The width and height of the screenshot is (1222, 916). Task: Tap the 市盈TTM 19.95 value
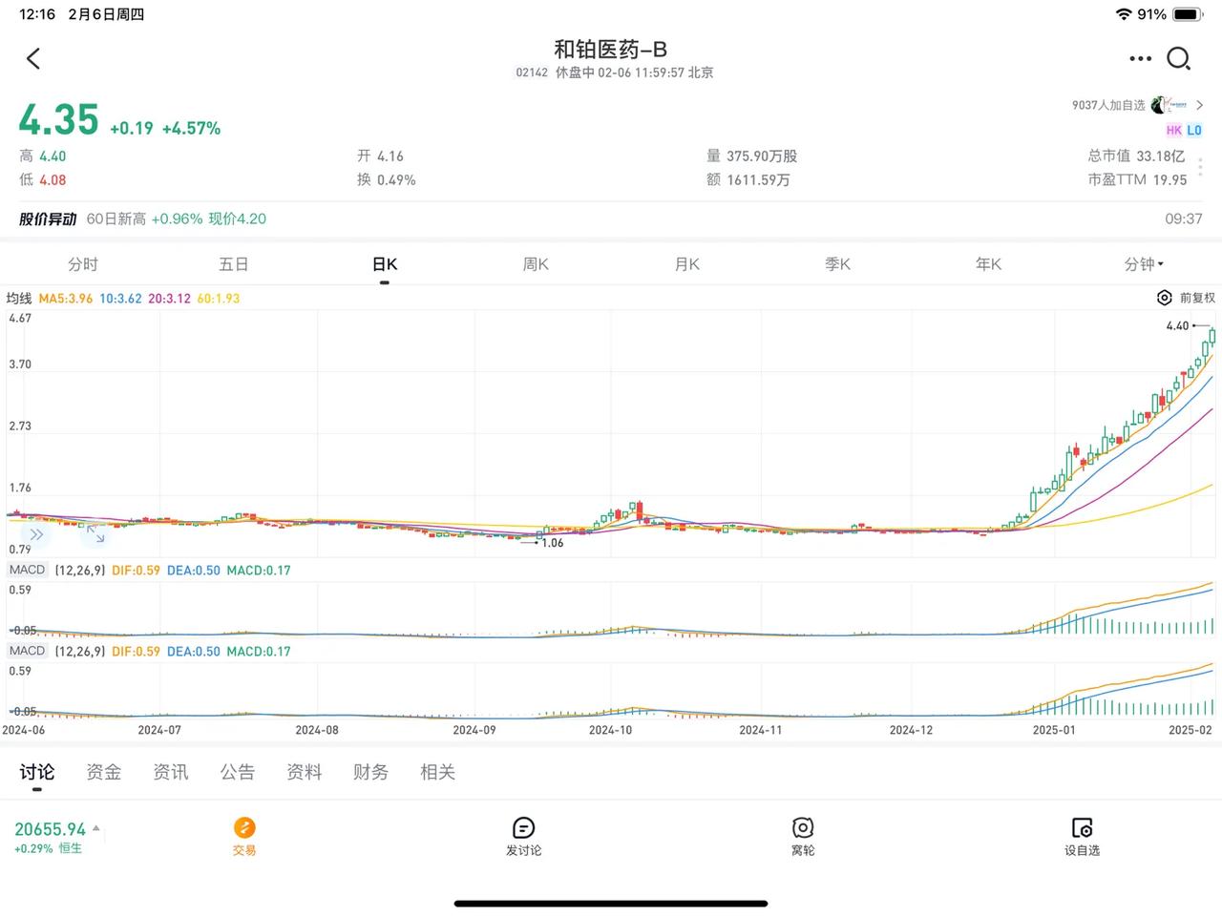click(x=1137, y=179)
